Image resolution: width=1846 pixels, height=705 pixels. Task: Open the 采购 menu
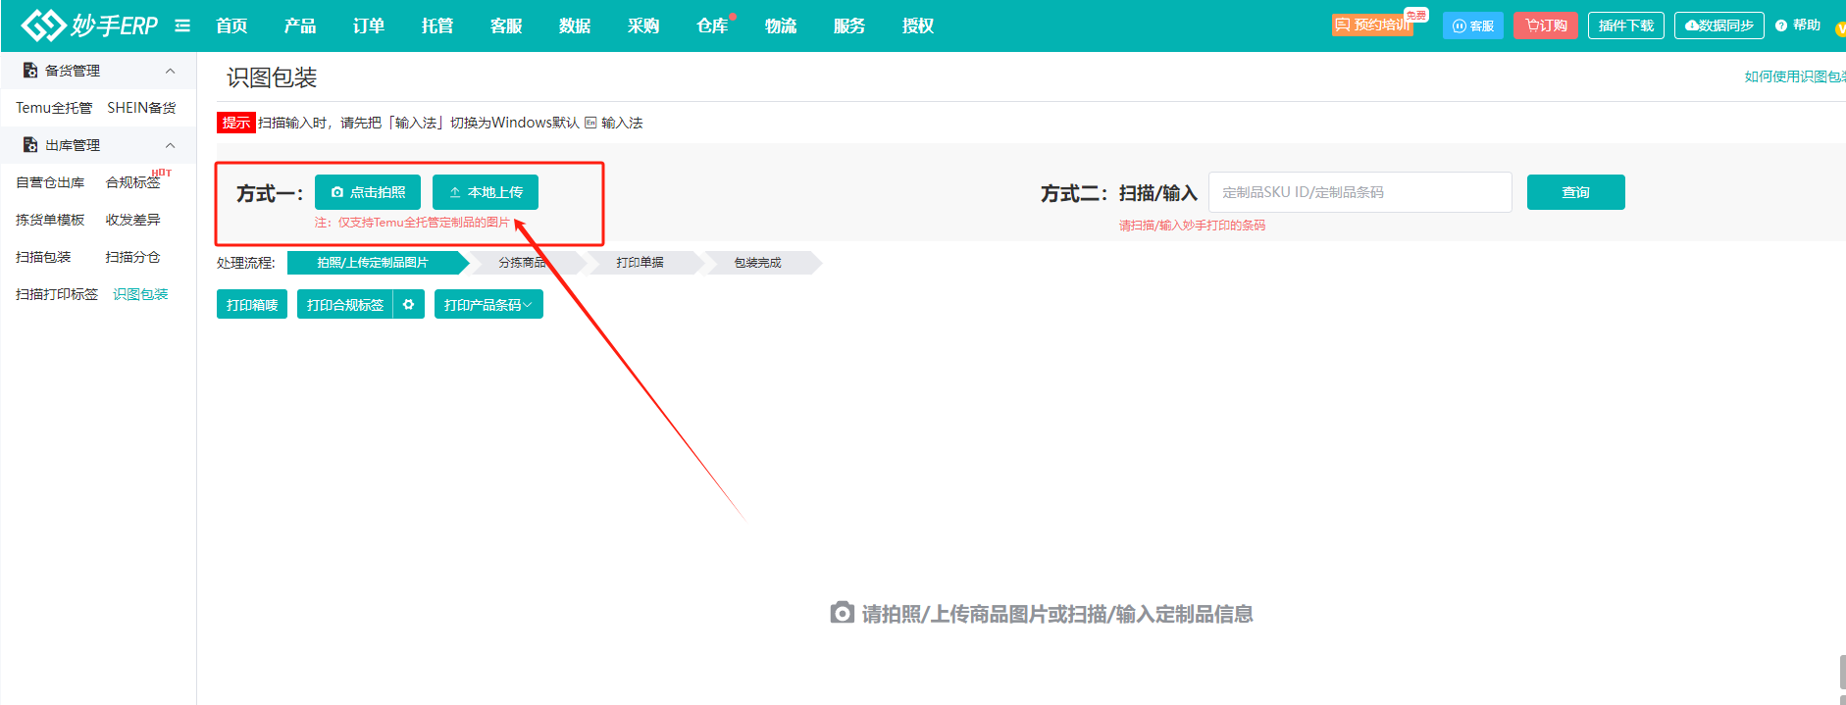coord(643,25)
